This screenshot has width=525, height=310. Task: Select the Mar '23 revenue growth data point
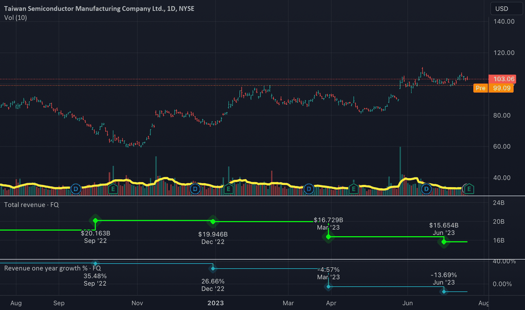328,286
